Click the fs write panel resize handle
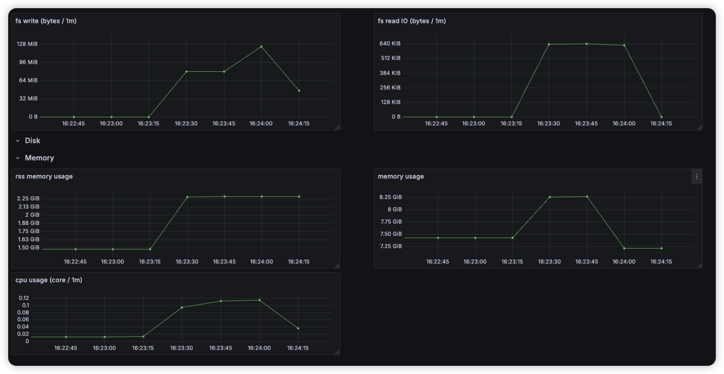The height and width of the screenshot is (374, 724). [x=337, y=128]
